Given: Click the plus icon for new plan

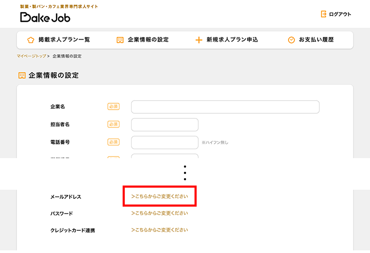Looking at the screenshot, I should [x=199, y=40].
